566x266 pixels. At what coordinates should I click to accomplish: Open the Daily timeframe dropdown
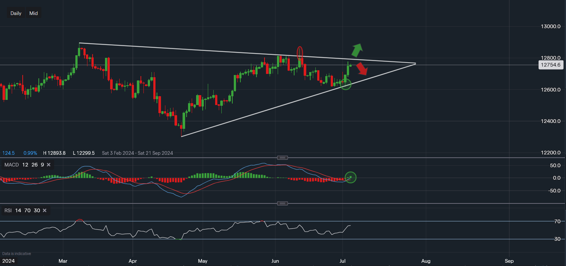16,13
